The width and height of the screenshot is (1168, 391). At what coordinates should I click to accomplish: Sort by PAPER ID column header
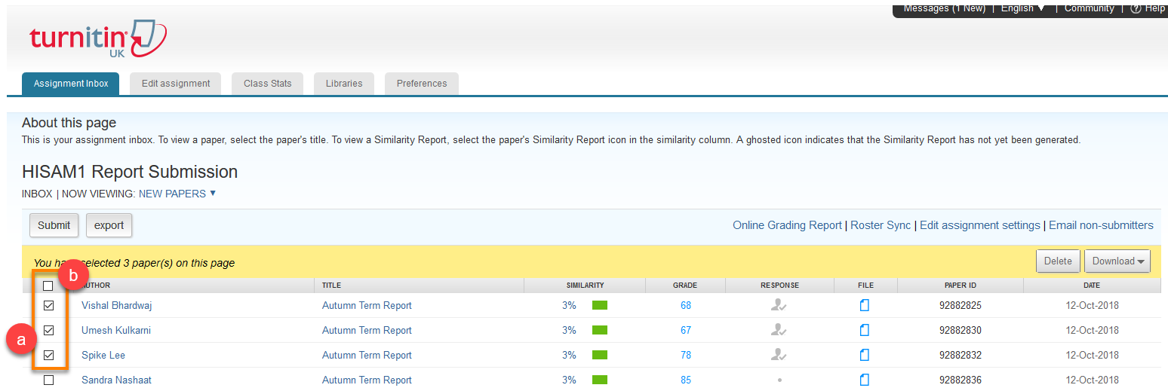(x=961, y=286)
